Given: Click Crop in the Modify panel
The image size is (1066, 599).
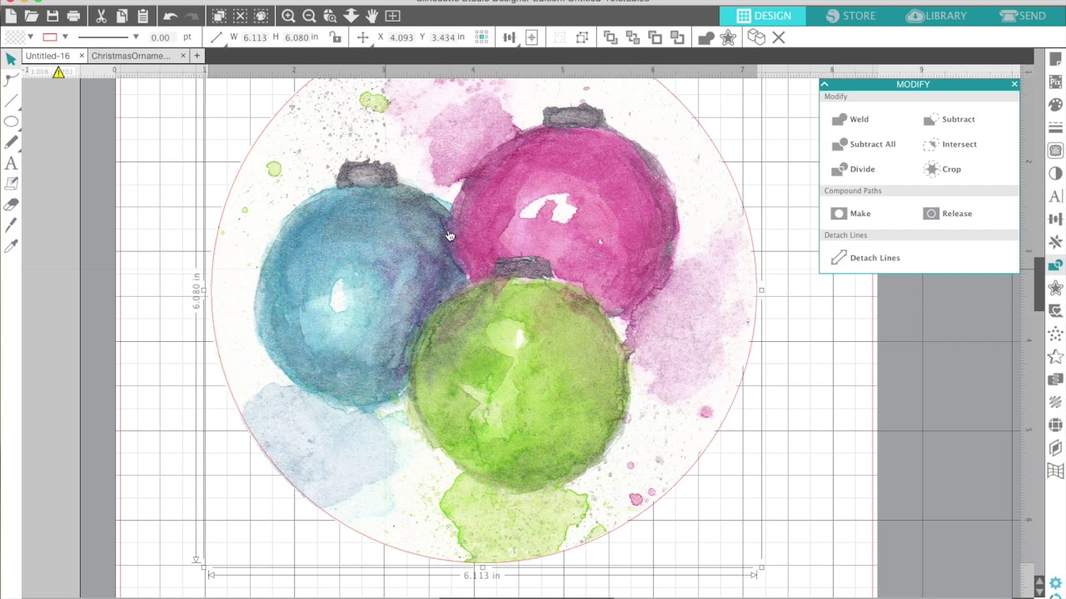Looking at the screenshot, I should pyautogui.click(x=942, y=169).
